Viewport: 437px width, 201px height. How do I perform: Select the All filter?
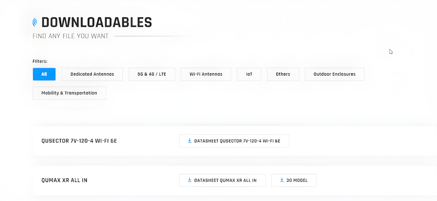coord(44,74)
